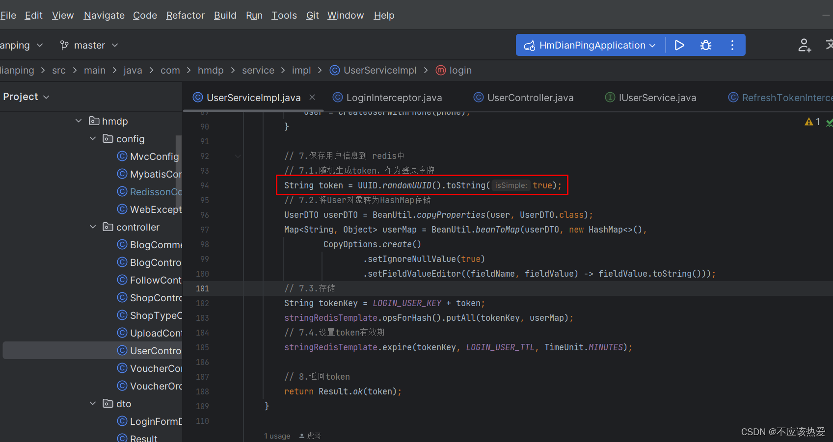The height and width of the screenshot is (442, 833).
Task: Open the Edit menu
Action: click(34, 15)
